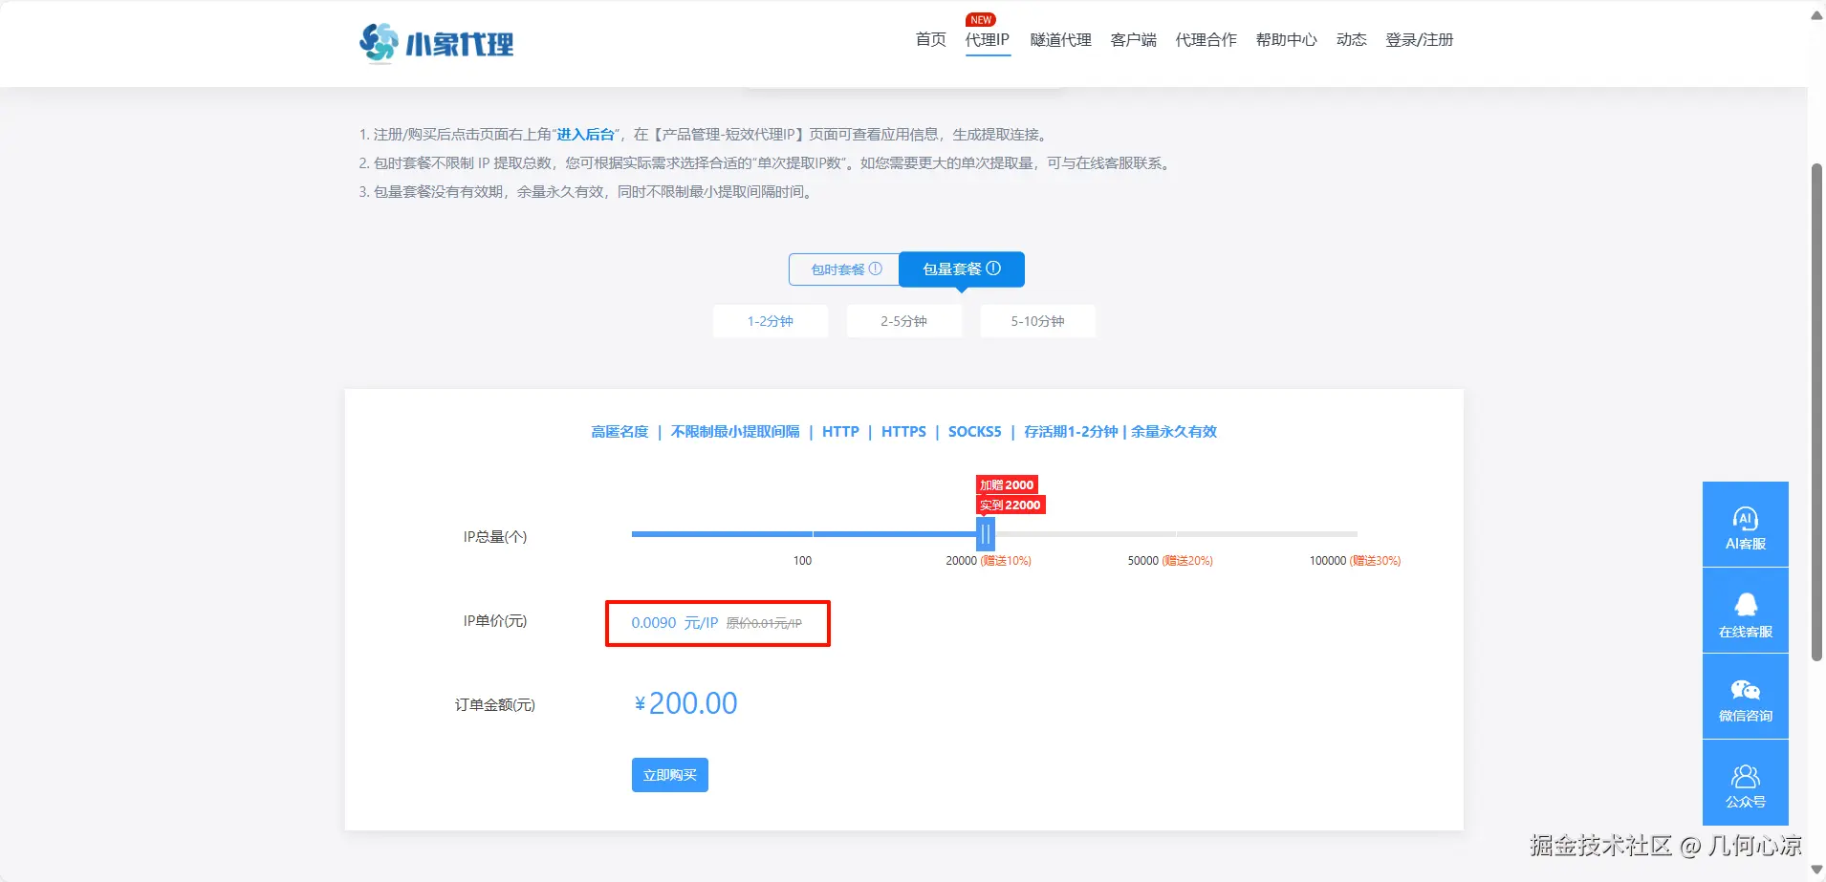Select the 5-10分钟 duration option

(1036, 321)
